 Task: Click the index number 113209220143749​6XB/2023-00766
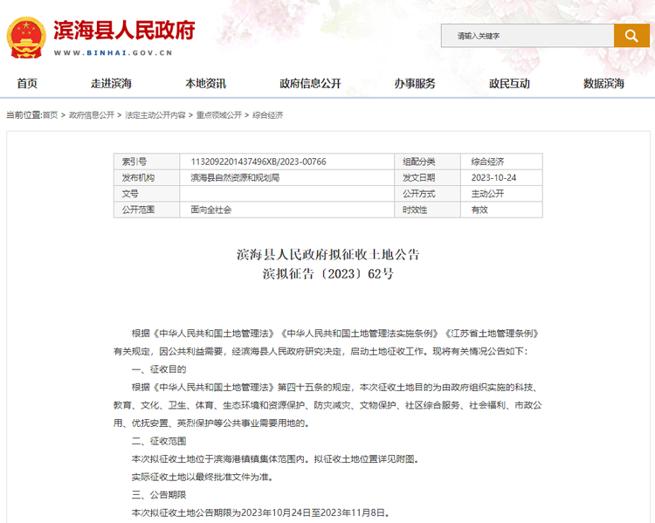(259, 162)
